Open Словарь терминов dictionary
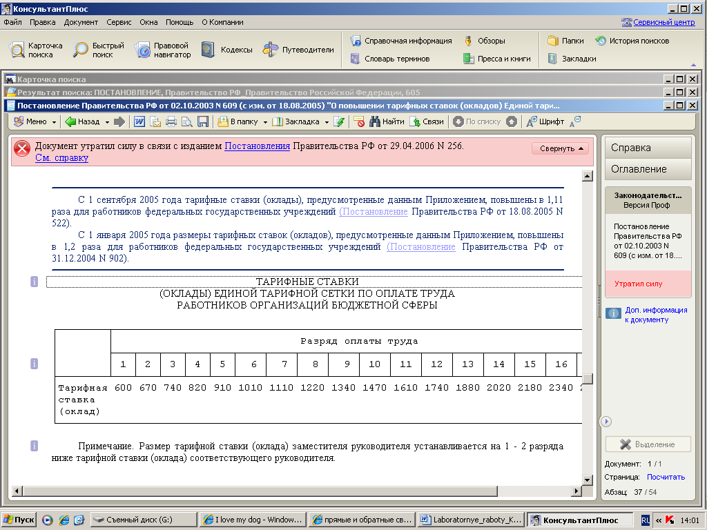This screenshot has height=530, width=707. click(x=390, y=59)
